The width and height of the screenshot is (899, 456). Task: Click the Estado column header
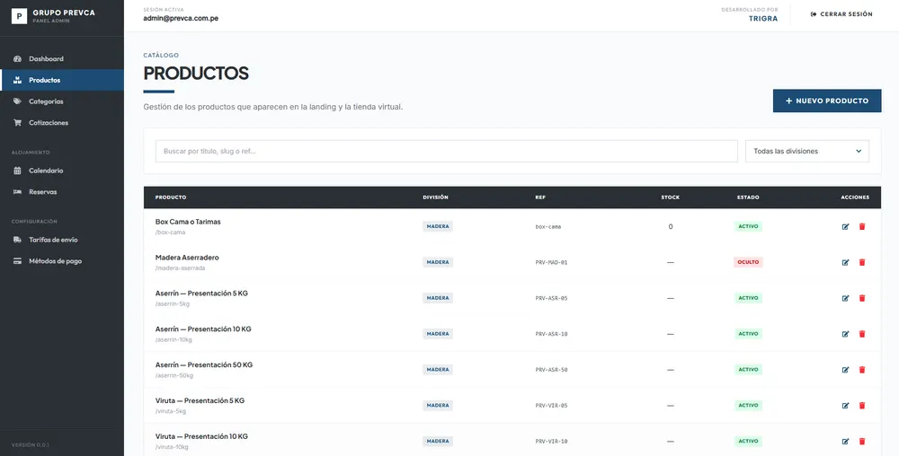748,197
